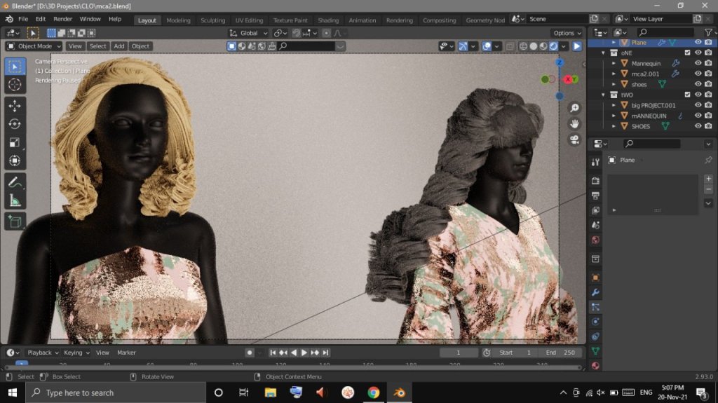Open the Render properties tab icon
The width and height of the screenshot is (718, 403).
tap(595, 181)
